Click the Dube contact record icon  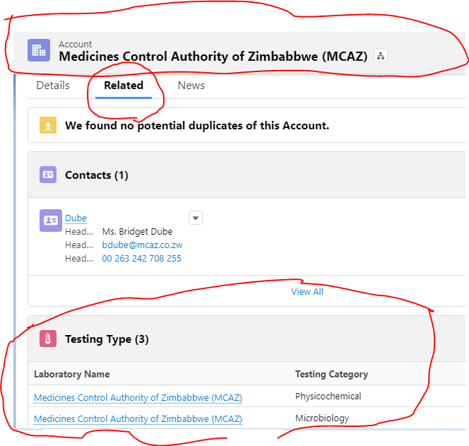click(51, 221)
